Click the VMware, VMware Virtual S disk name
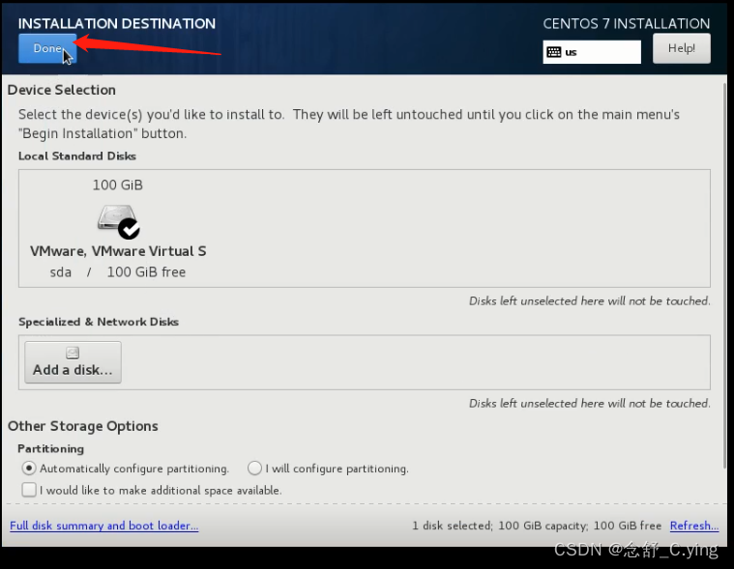The image size is (734, 569). click(118, 251)
